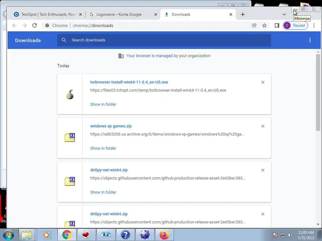
Task: Show the torbrowser installer in folder
Action: click(x=103, y=104)
